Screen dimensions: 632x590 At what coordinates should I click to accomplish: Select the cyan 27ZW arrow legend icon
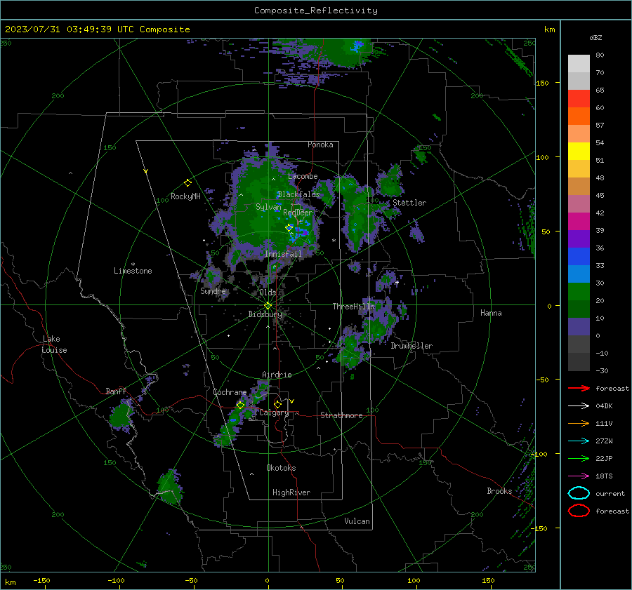click(x=579, y=441)
